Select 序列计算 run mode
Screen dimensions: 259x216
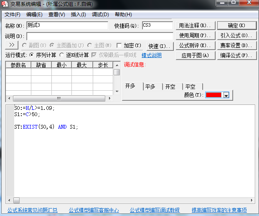click(31, 55)
